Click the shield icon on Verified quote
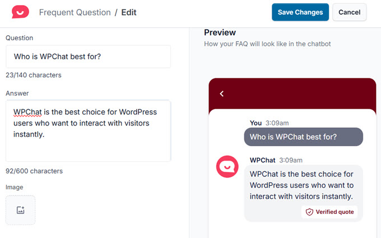This screenshot has width=381, height=238. [309, 212]
